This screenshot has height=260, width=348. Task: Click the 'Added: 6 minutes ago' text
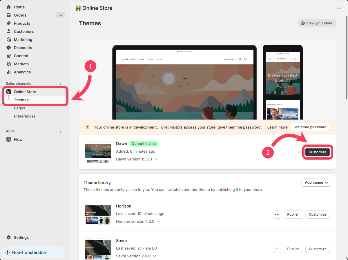135,151
